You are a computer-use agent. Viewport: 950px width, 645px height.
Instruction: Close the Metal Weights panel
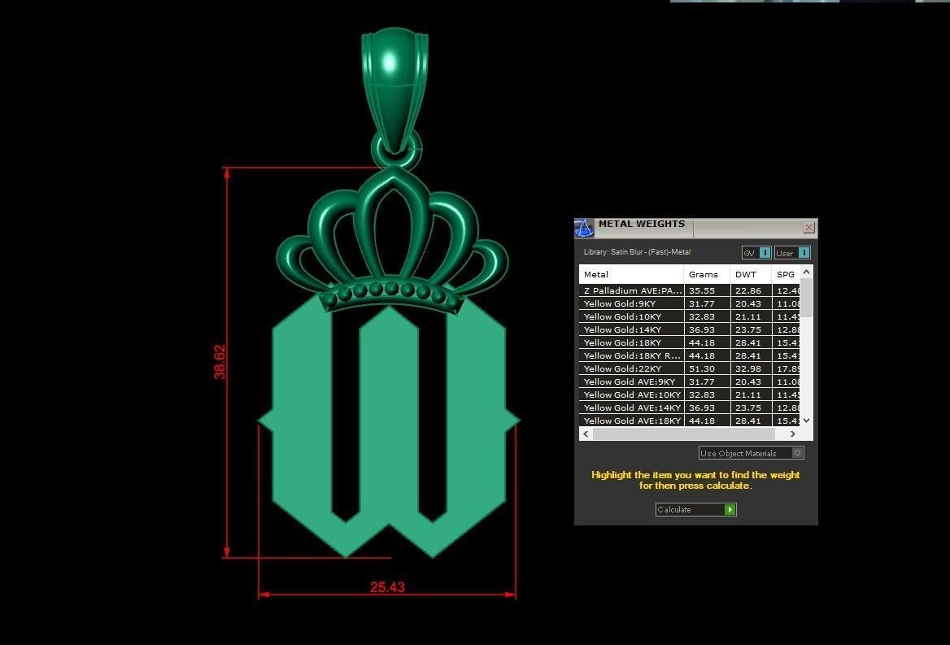click(x=808, y=227)
